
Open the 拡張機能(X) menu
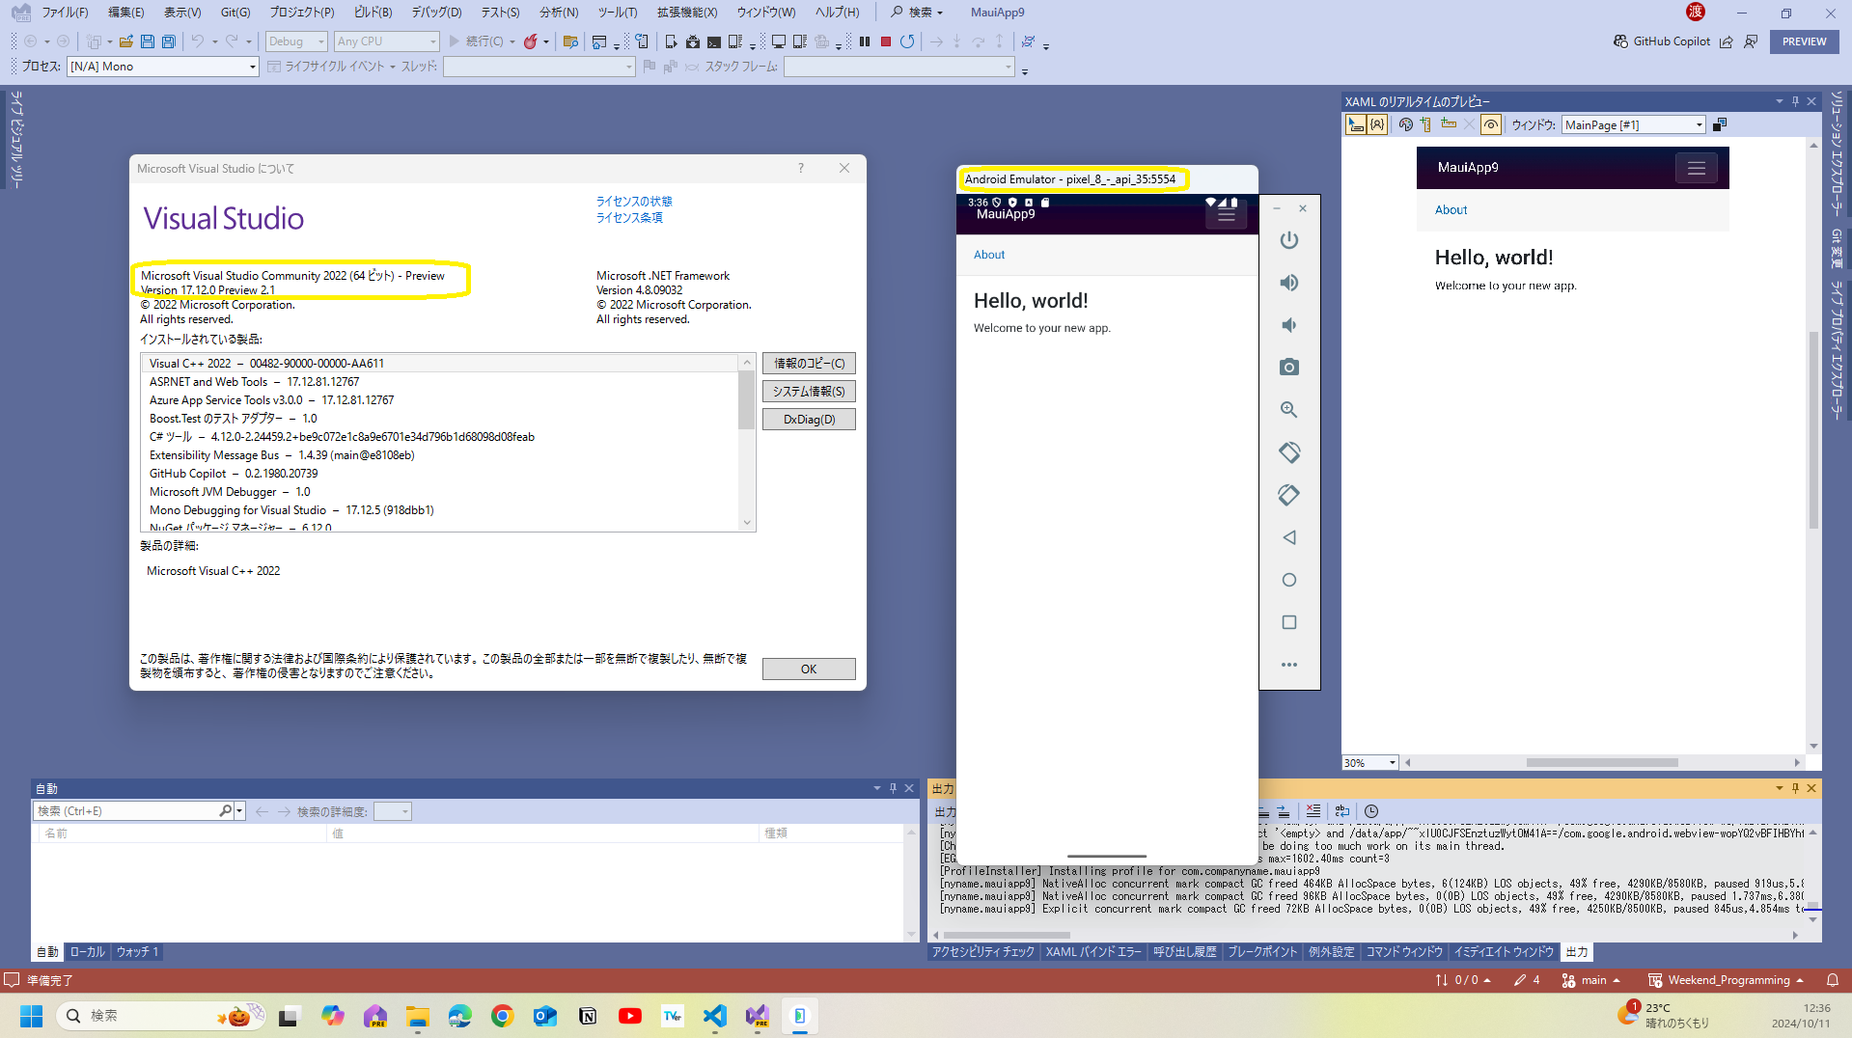click(x=687, y=13)
